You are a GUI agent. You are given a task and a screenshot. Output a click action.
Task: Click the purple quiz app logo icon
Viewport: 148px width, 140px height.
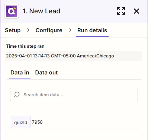coord(12,11)
